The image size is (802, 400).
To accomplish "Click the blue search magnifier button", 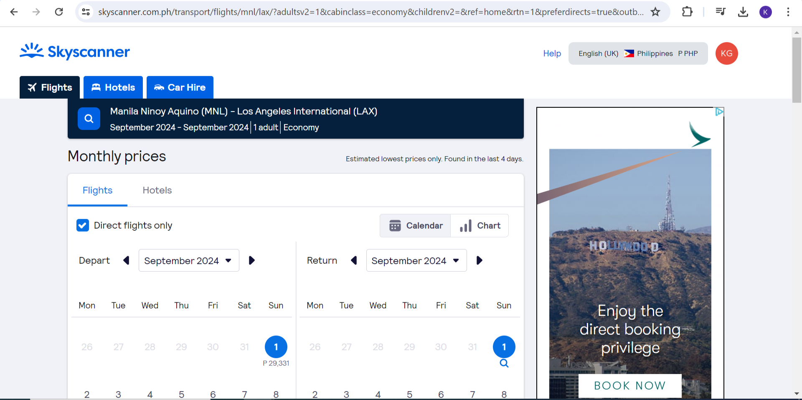I will [89, 119].
